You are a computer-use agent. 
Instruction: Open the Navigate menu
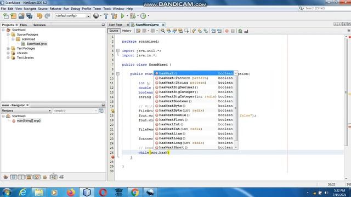coord(30,9)
